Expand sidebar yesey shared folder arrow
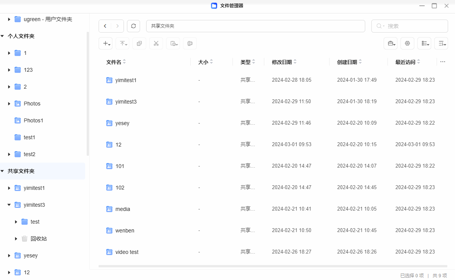Image resolution: width=455 pixels, height=280 pixels. pyautogui.click(x=9, y=255)
